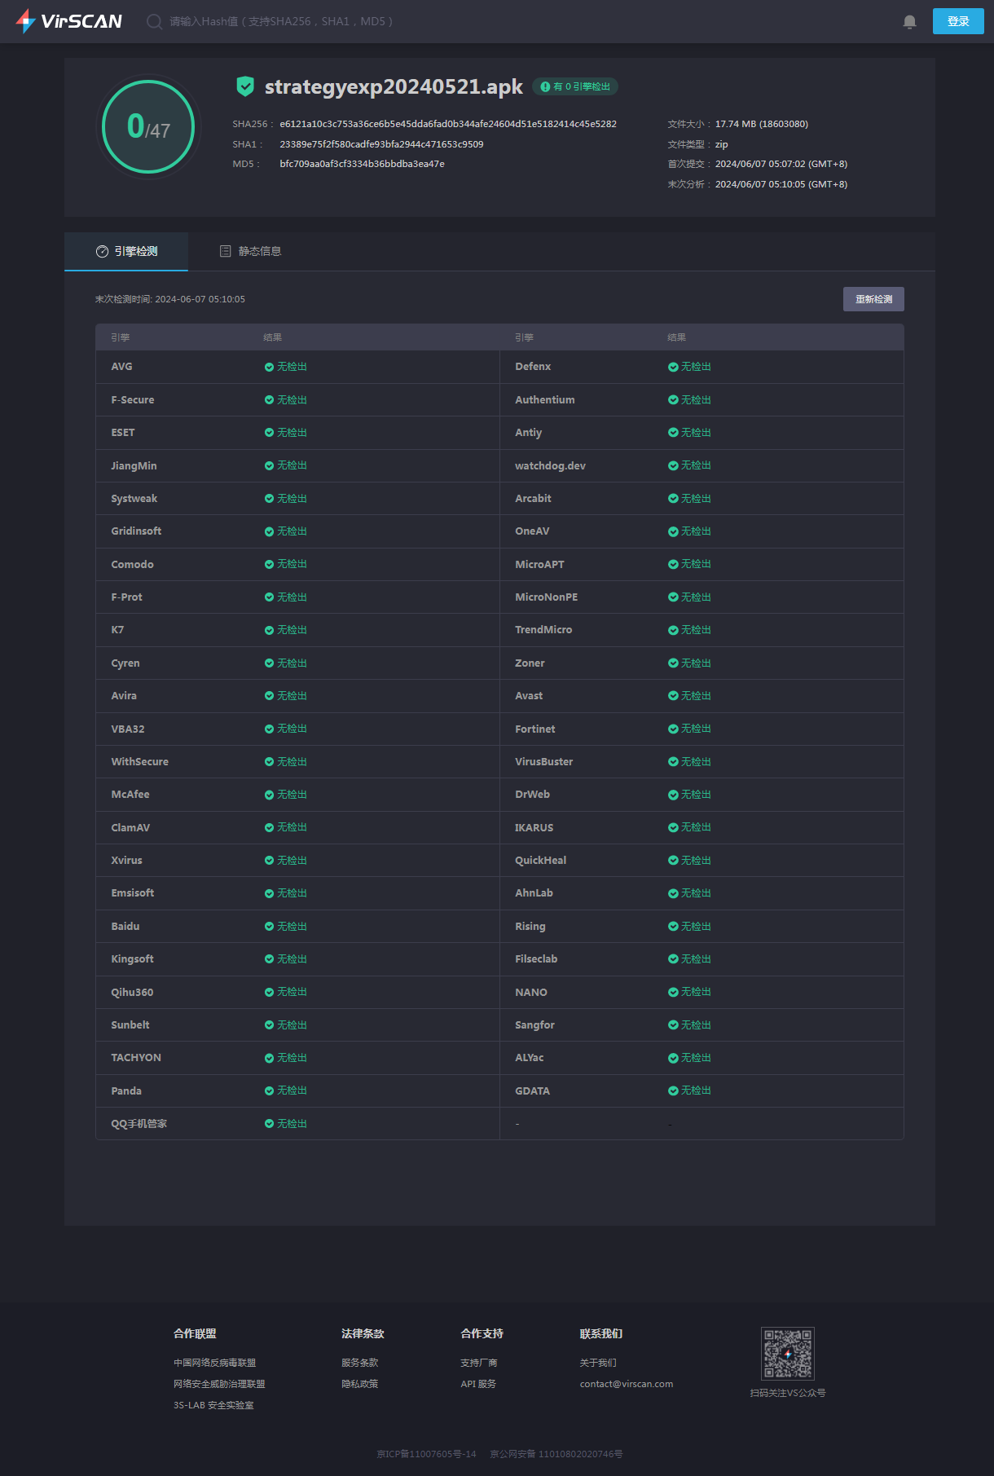The width and height of the screenshot is (994, 1476).
Task: Click the McAfee result check icon
Action: pyautogui.click(x=269, y=795)
